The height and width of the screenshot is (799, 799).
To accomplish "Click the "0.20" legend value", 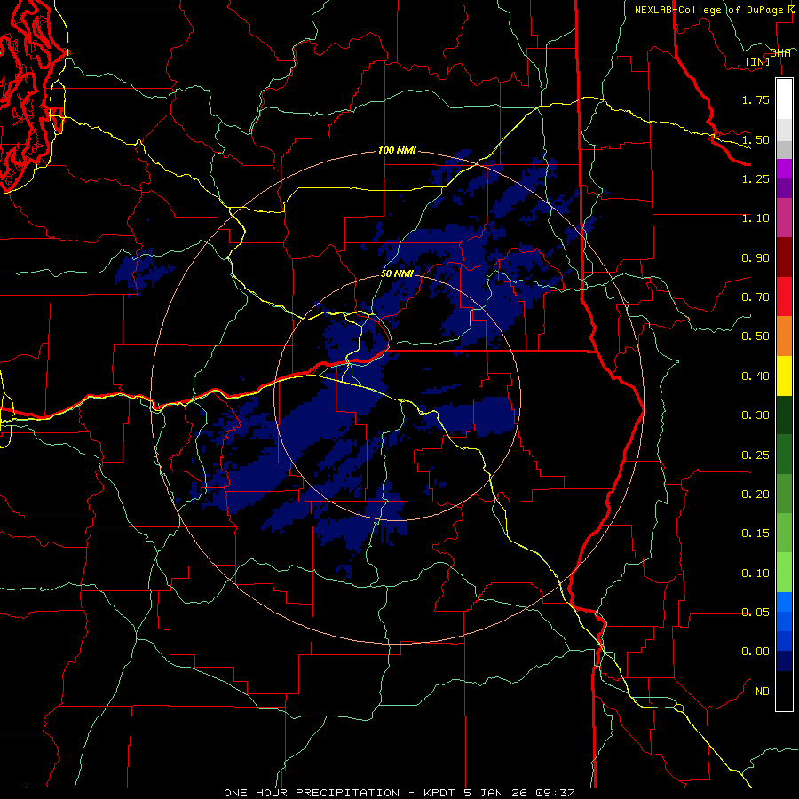I will coord(755,494).
